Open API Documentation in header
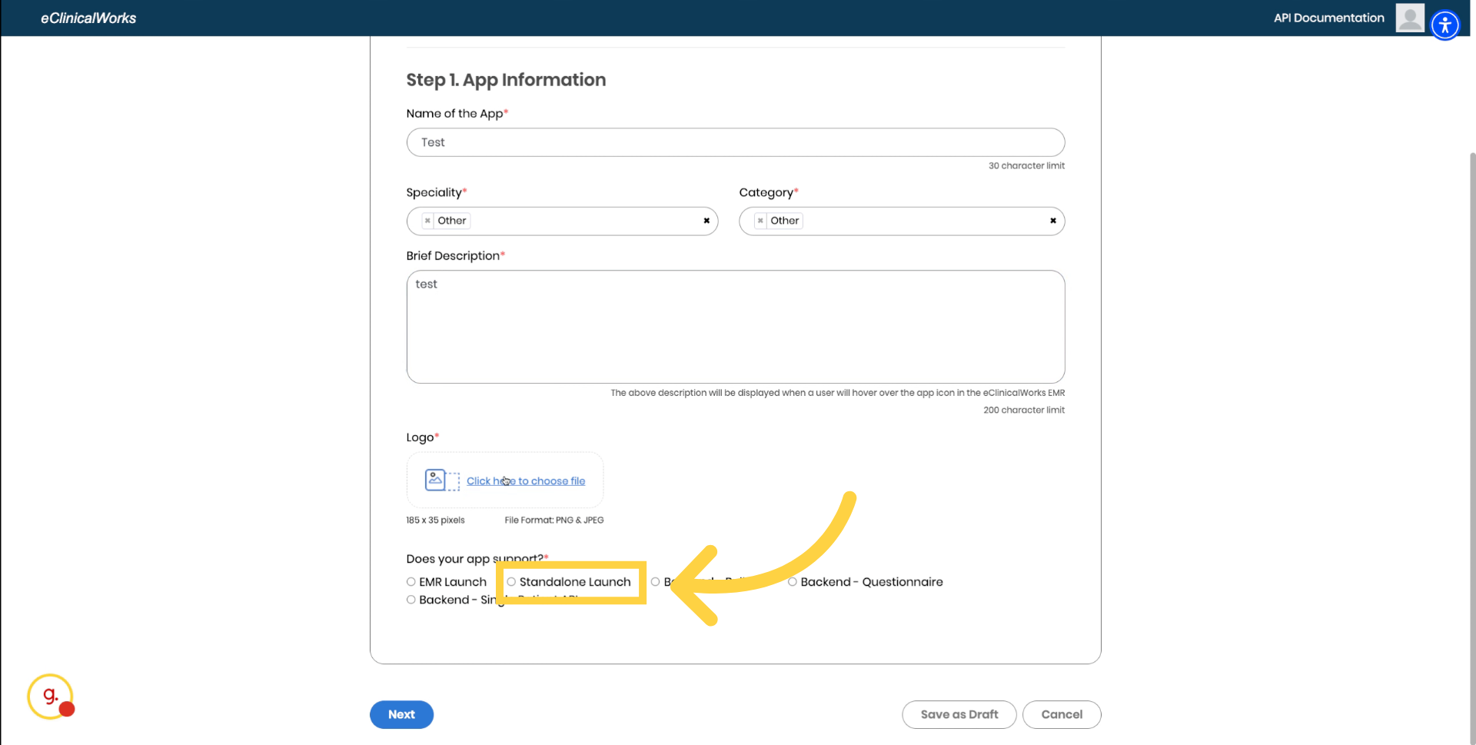 1328,18
